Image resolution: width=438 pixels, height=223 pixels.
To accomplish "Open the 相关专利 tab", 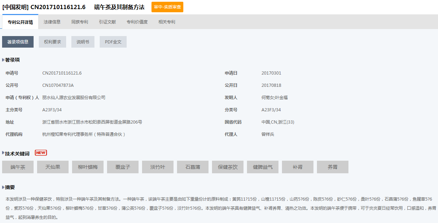I will pyautogui.click(x=167, y=22).
